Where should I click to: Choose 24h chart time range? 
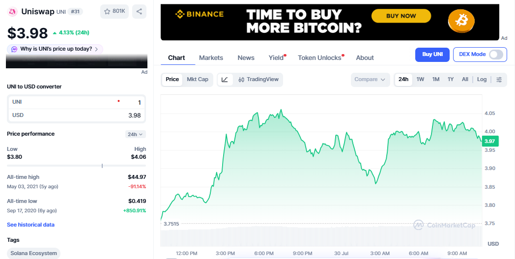click(403, 80)
